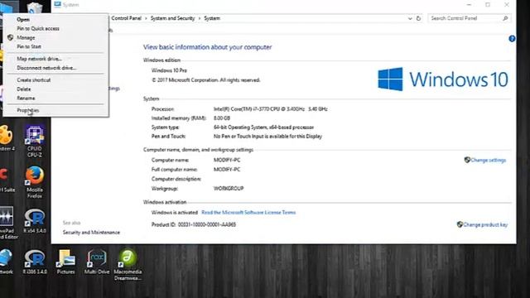Go to Control Panel in the breadcrumb
530x298 pixels.
point(126,18)
